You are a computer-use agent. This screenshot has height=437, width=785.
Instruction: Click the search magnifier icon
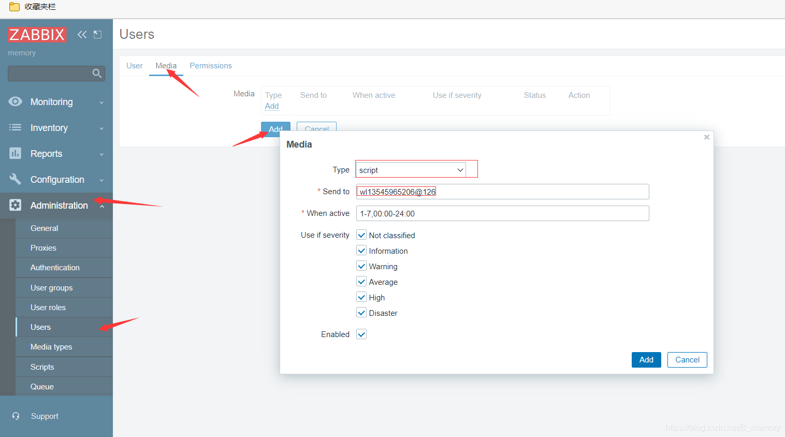click(x=97, y=74)
